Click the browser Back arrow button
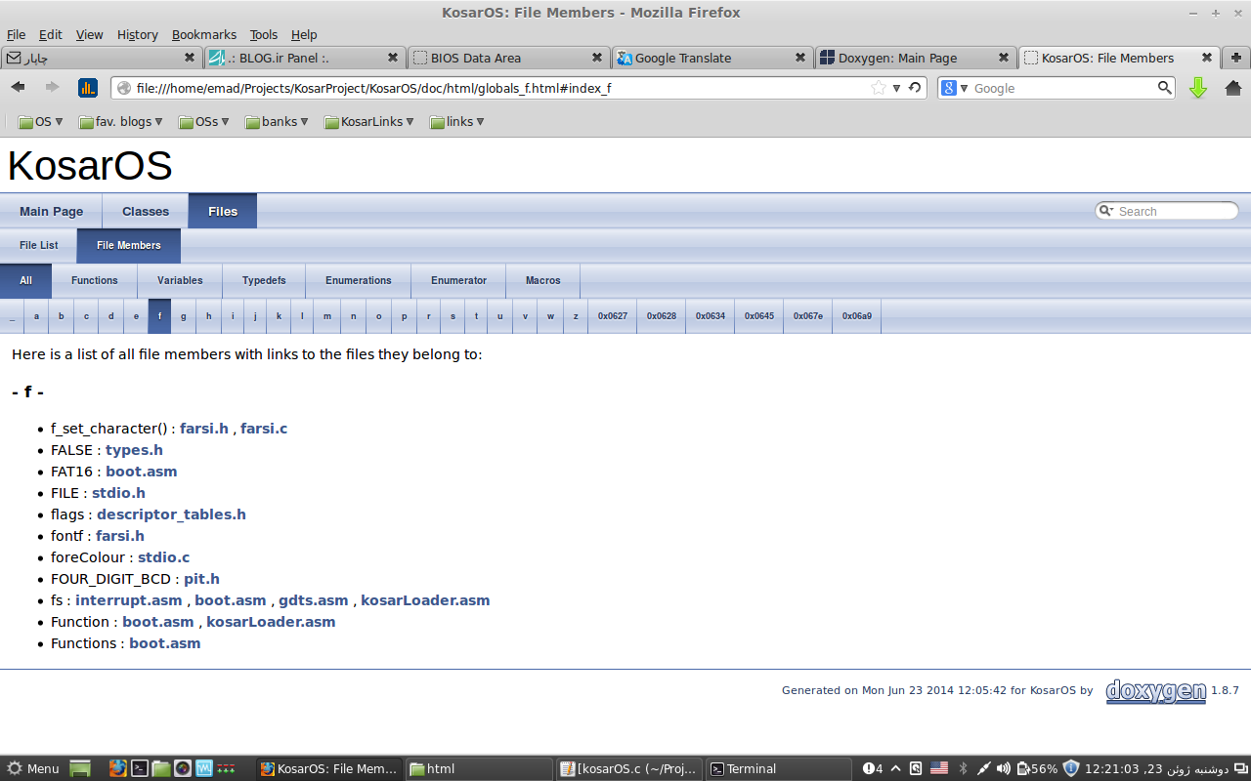Viewport: 1251px width, 781px height. 18,88
